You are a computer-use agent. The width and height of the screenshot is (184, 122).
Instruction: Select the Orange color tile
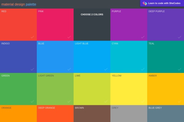point(18,113)
